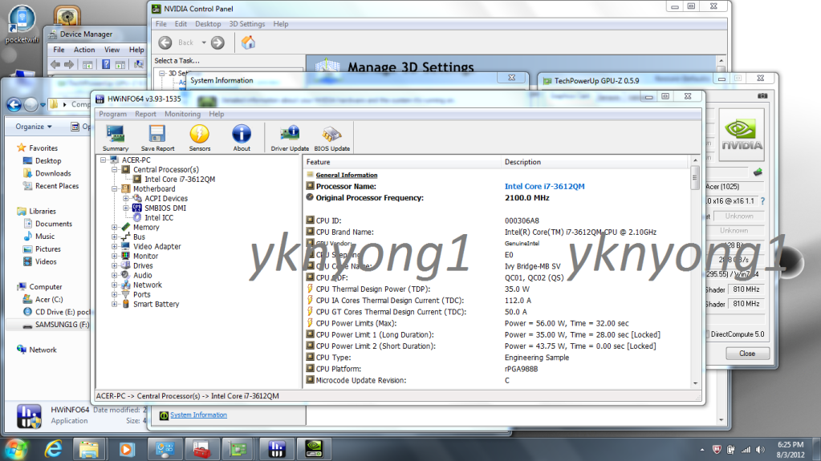Screen dimensions: 821x461
Task: Open HWiNFO64 Help menu
Action: coord(216,114)
